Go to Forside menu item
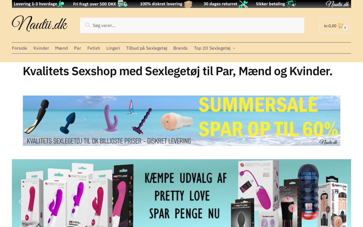 (20, 48)
